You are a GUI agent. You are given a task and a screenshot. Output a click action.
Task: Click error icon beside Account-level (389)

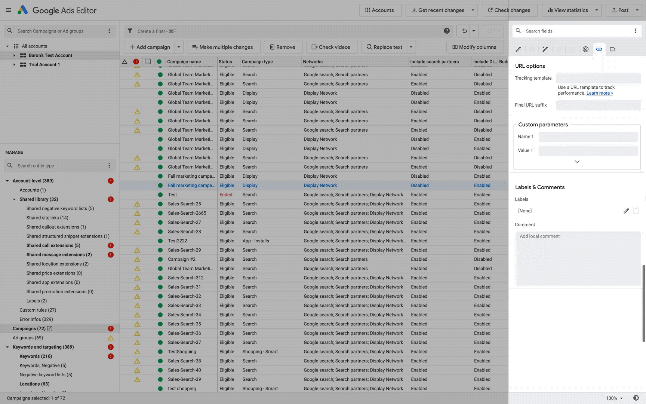pyautogui.click(x=111, y=181)
